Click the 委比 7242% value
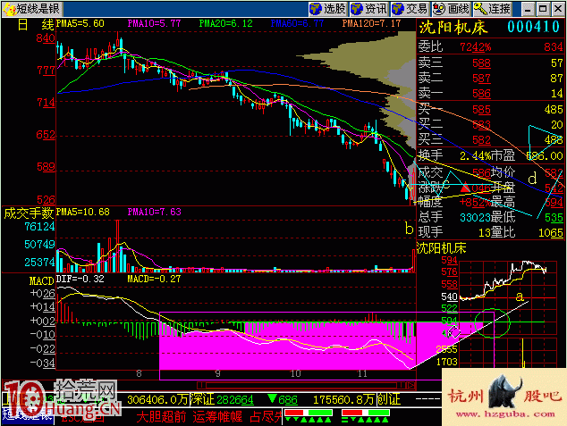Screen dimensions: 567x426 (x=476, y=47)
